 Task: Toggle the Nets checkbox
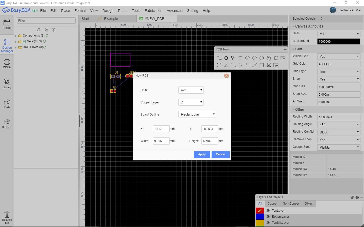pyautogui.click(x=24, y=42)
